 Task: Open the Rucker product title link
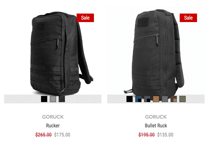53,125
